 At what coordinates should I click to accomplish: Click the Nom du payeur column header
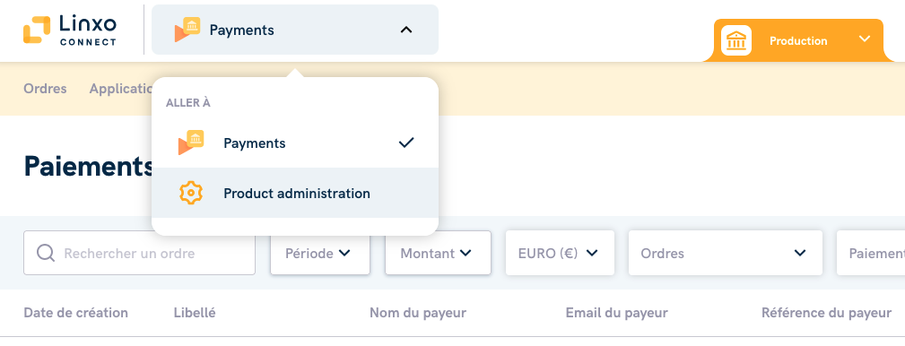pyautogui.click(x=418, y=313)
